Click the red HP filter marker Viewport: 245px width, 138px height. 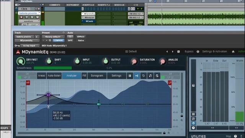[28, 83]
